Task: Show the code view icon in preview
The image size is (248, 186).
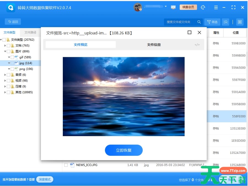Action: 197,45
